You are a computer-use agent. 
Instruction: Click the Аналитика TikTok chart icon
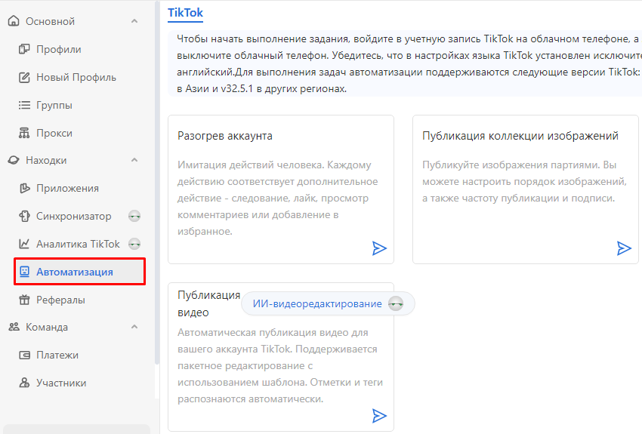24,244
